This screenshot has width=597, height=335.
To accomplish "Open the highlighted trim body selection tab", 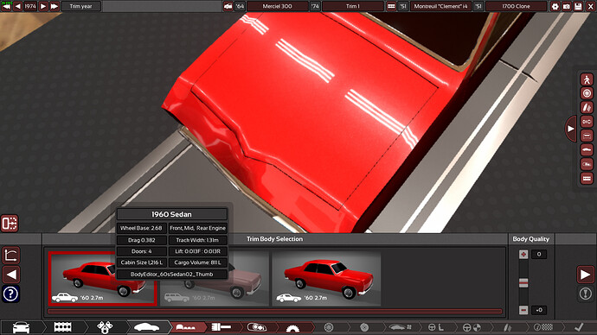I will (186, 327).
